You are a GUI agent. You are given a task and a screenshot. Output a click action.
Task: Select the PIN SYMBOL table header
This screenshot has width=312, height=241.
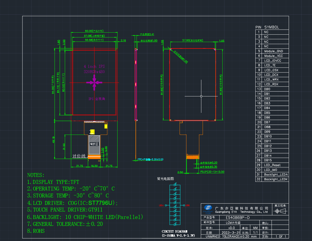click(x=267, y=27)
